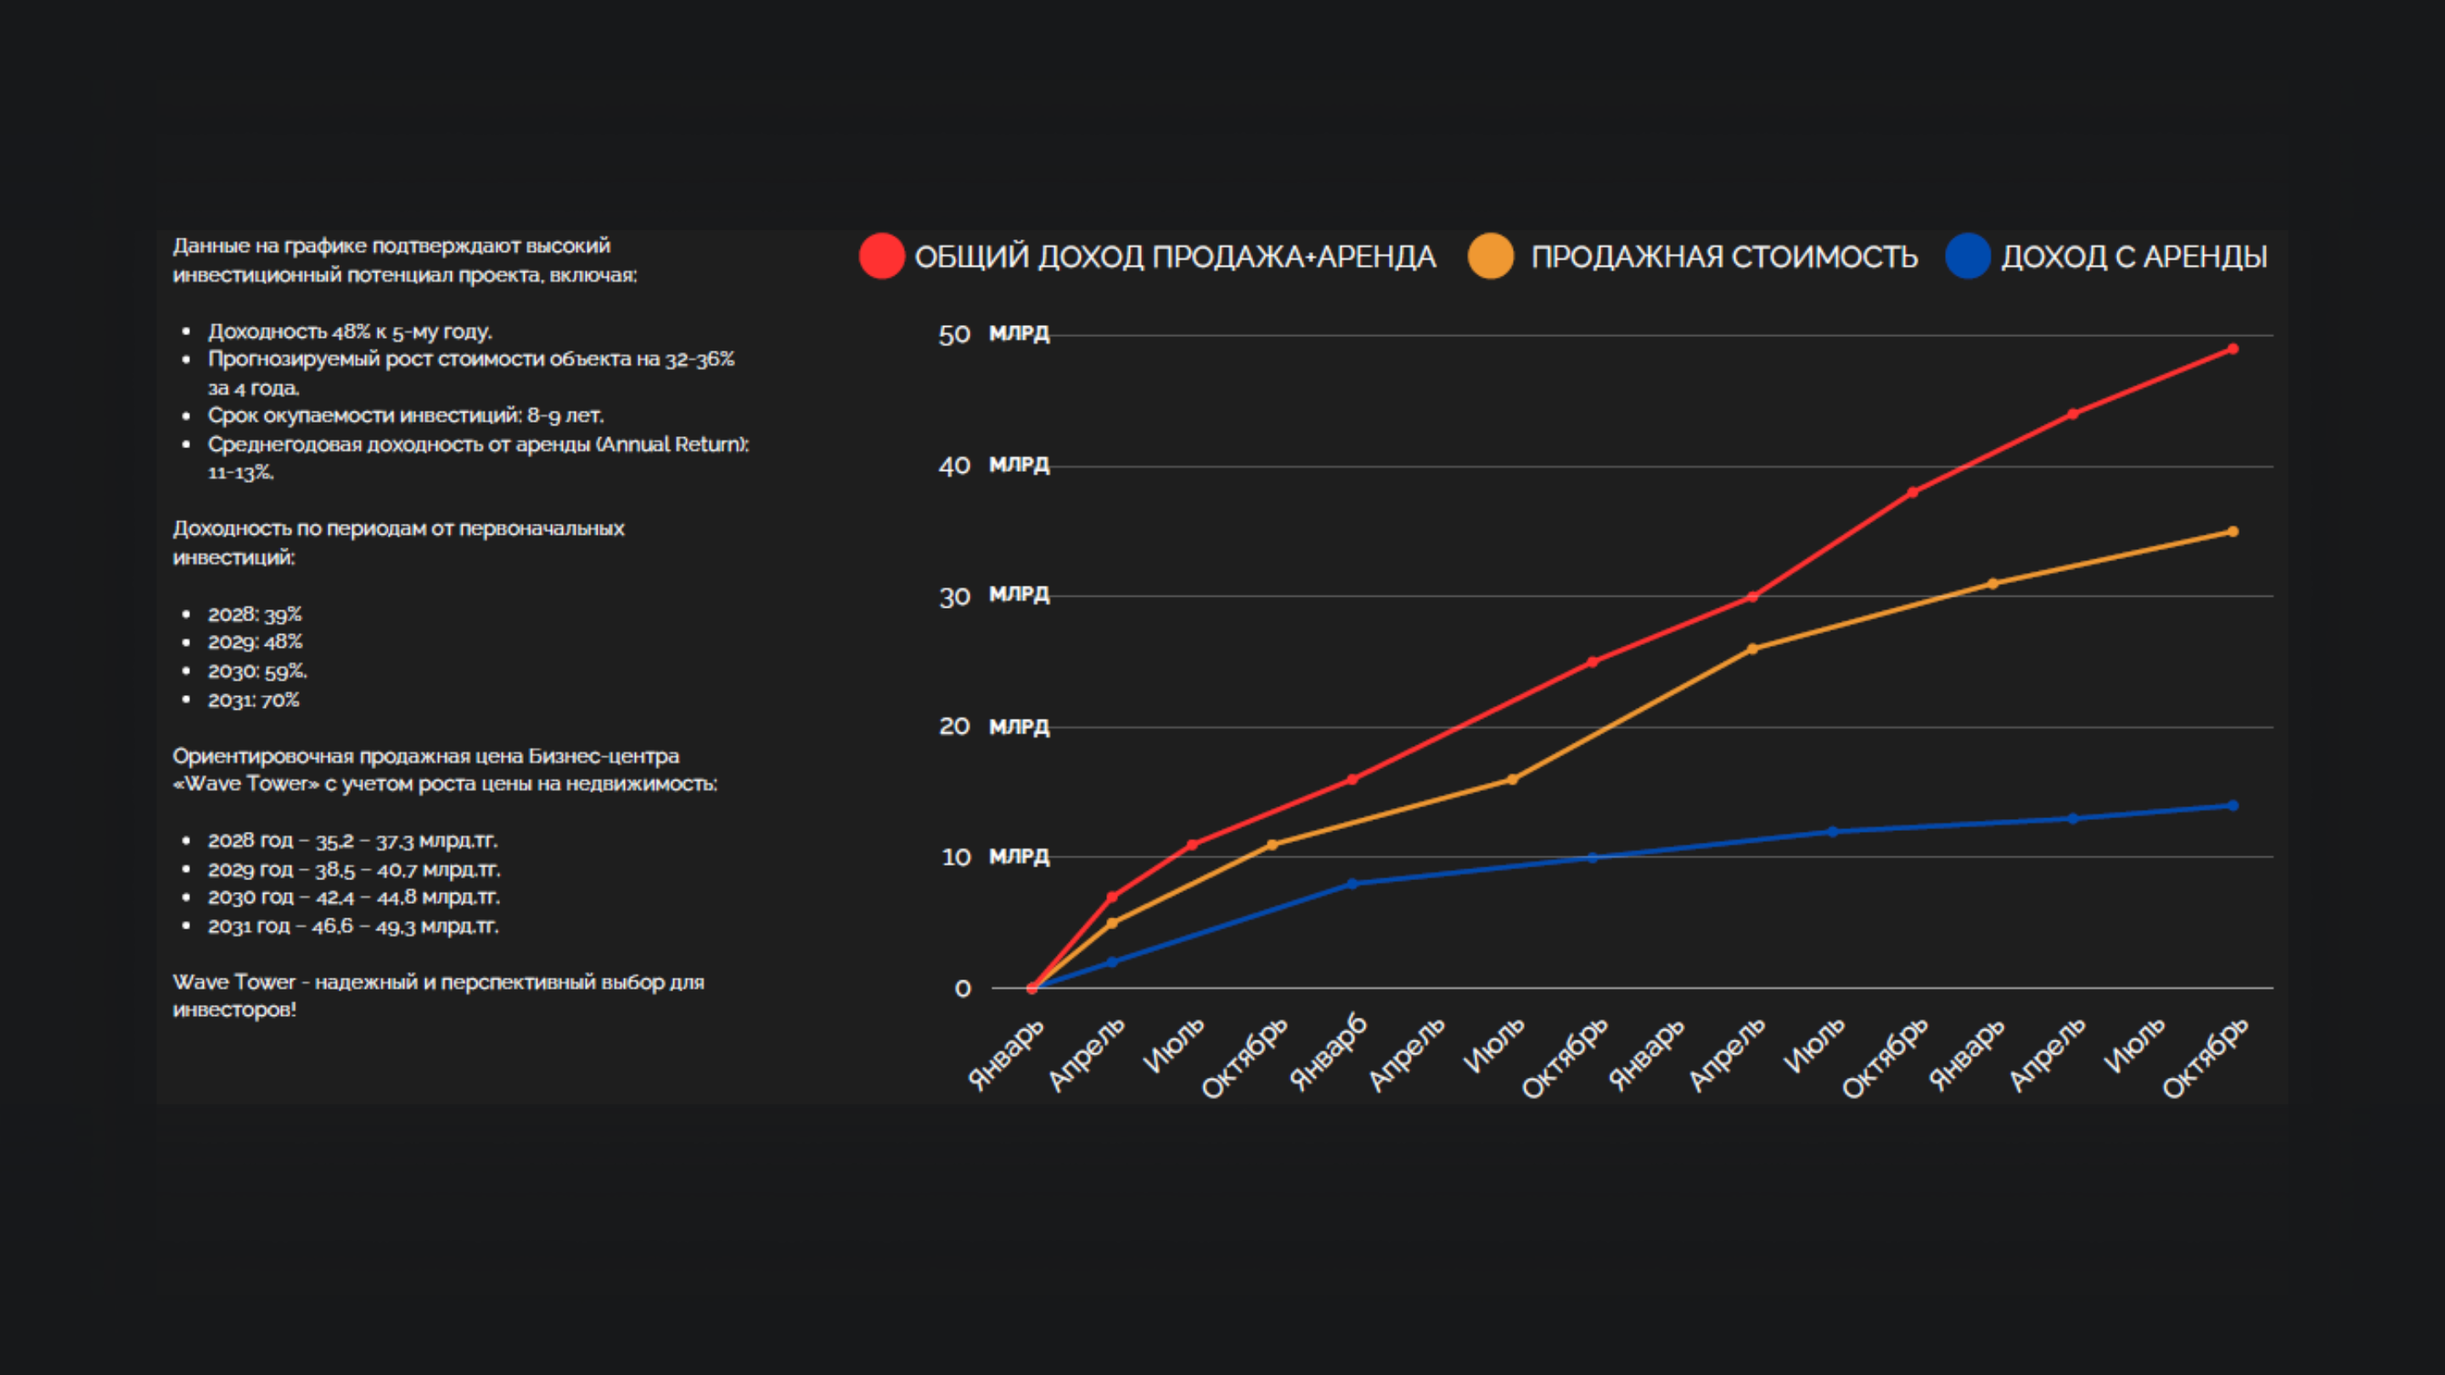Click the bullet '2031 год – 46,6 – 49,3 млрд.тг.'
Screen dimensions: 2445x1375
(x=352, y=925)
